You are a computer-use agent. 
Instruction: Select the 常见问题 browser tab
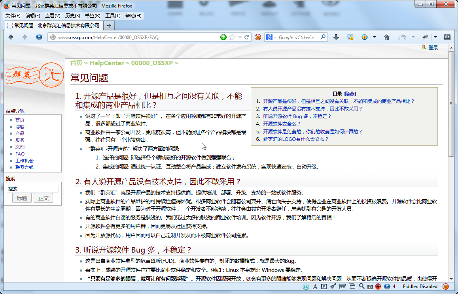53,26
